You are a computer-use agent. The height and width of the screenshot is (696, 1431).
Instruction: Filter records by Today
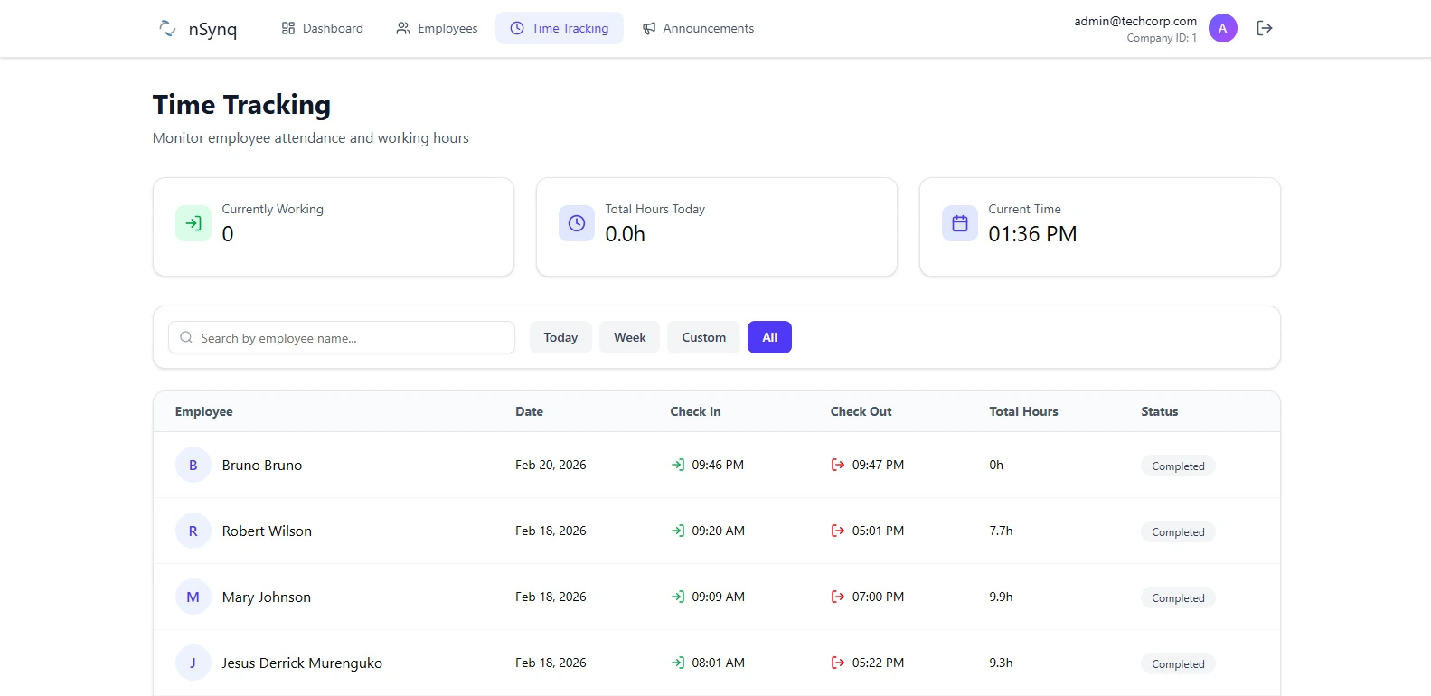(560, 337)
